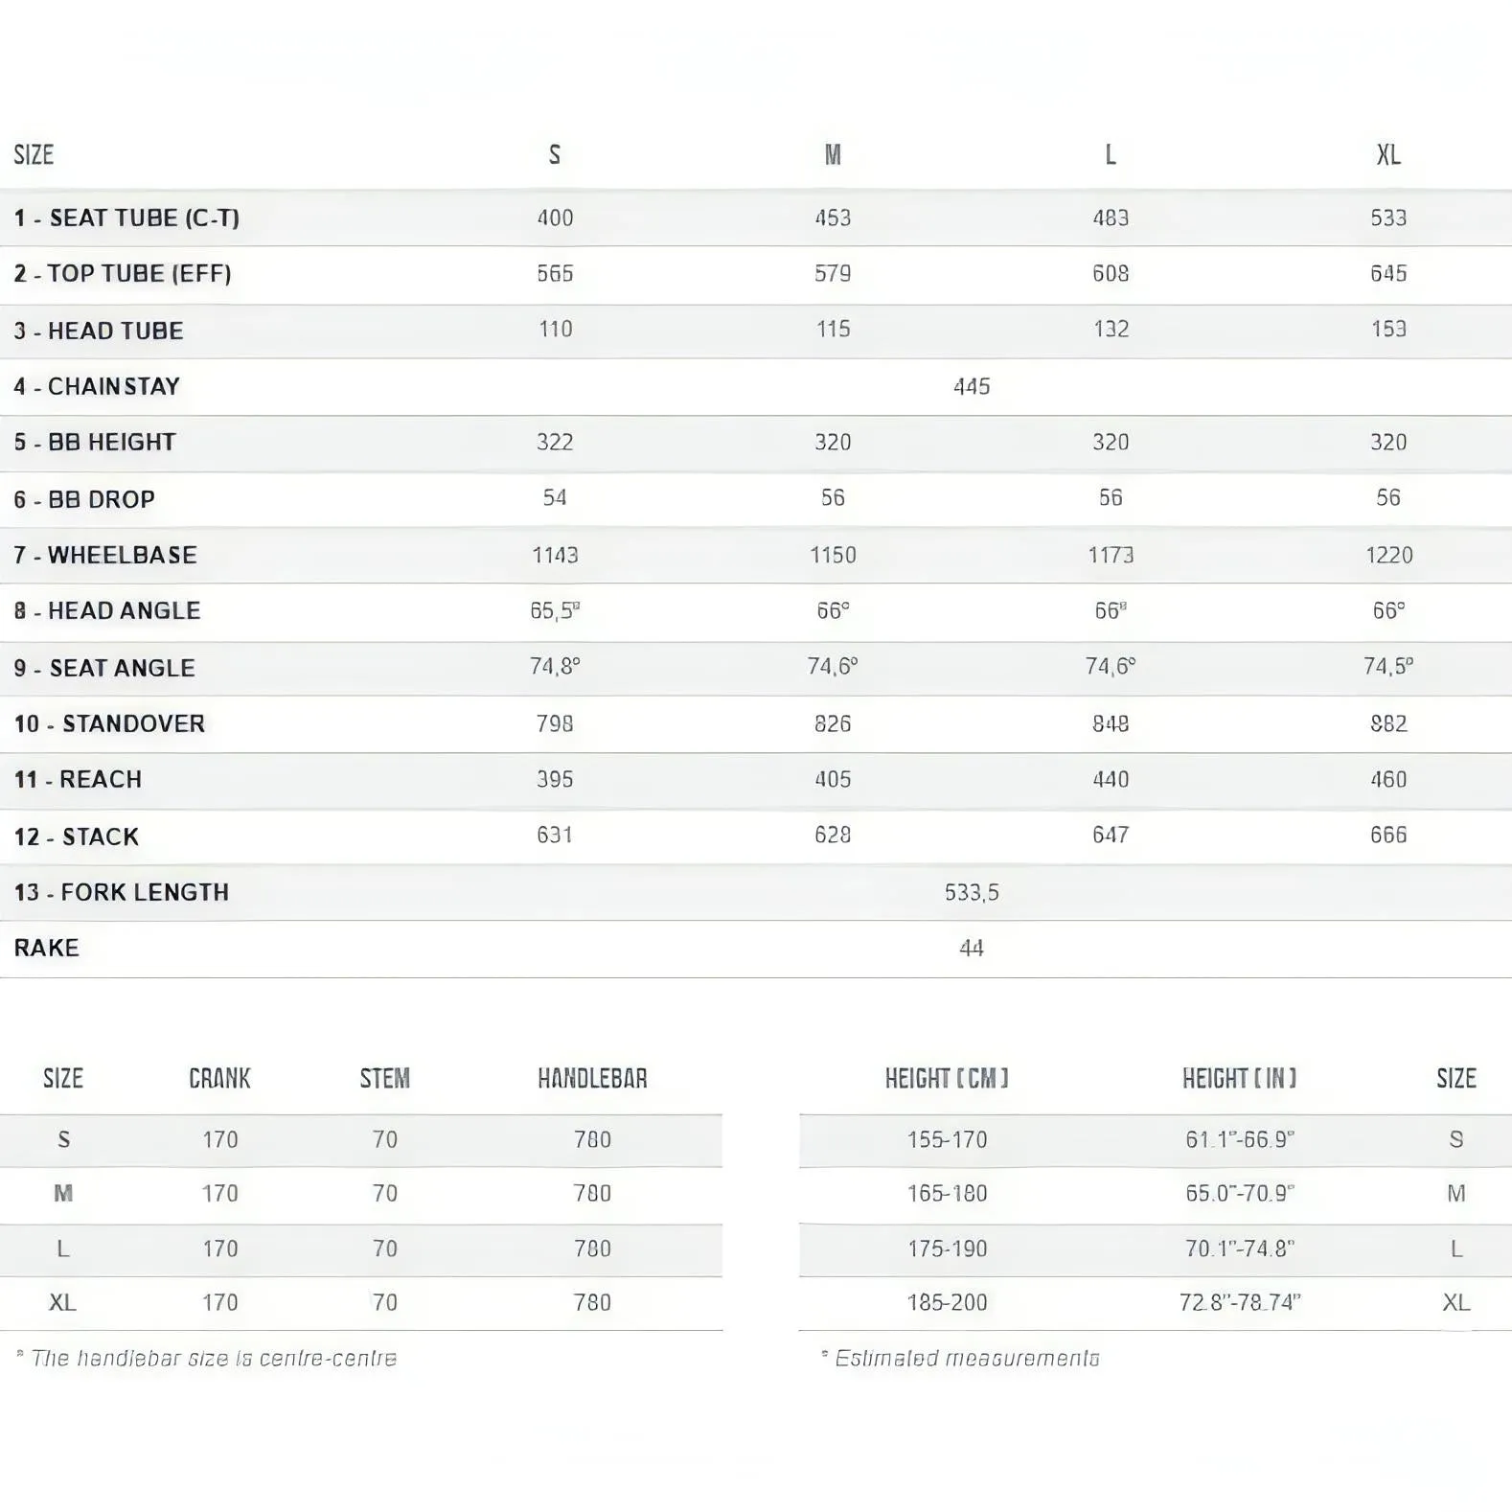Select the chainstay value 445
1512x1512 pixels.
[972, 387]
